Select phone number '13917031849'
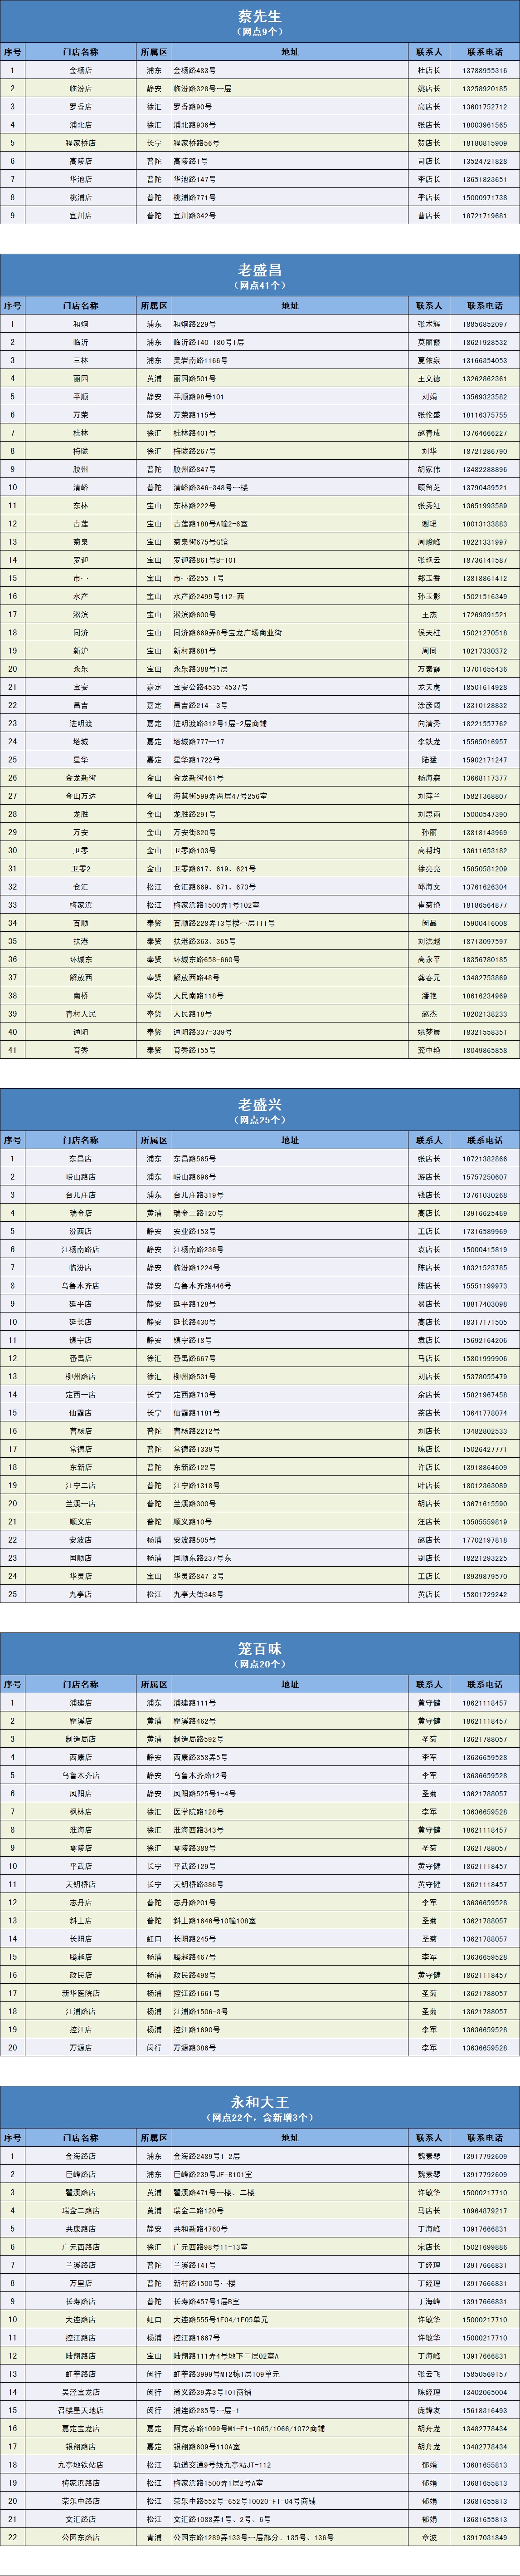Viewport: 520px width, 2576px height. [485, 2537]
